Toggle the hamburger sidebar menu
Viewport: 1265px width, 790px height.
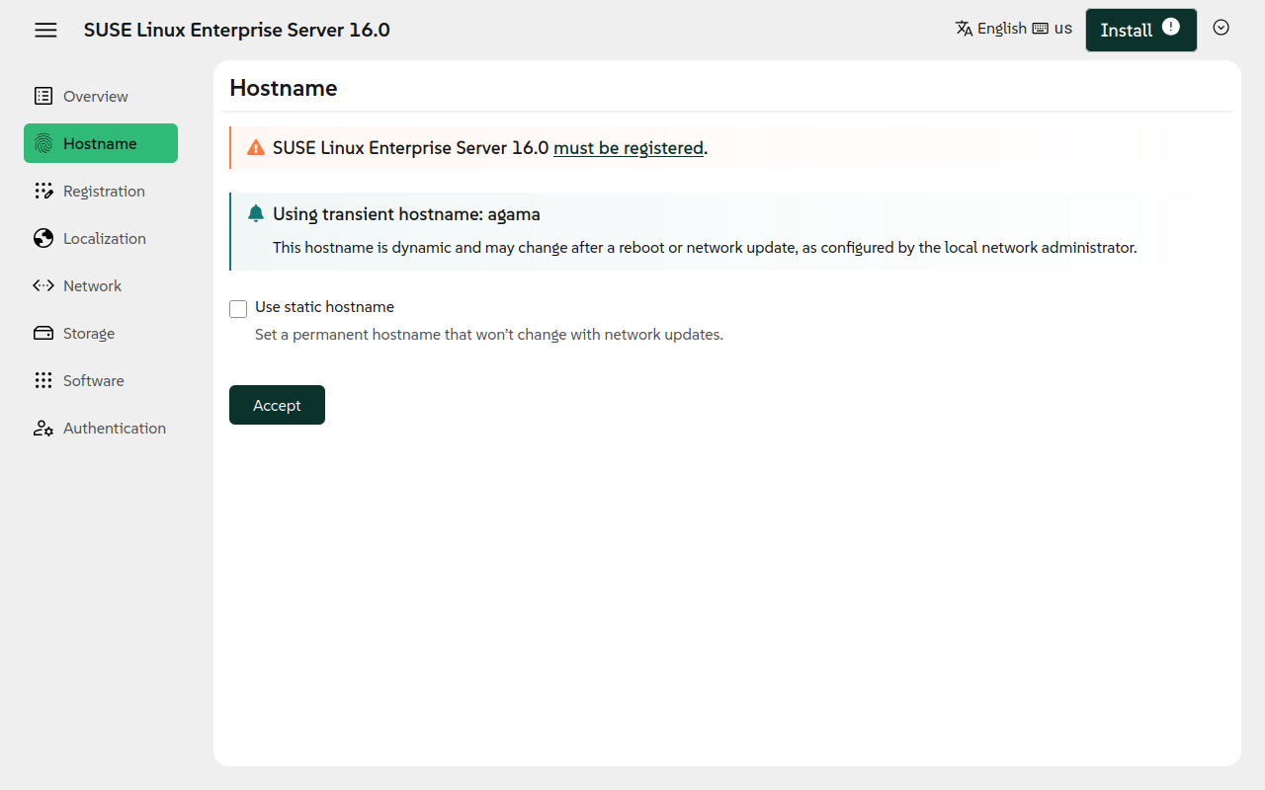coord(45,30)
